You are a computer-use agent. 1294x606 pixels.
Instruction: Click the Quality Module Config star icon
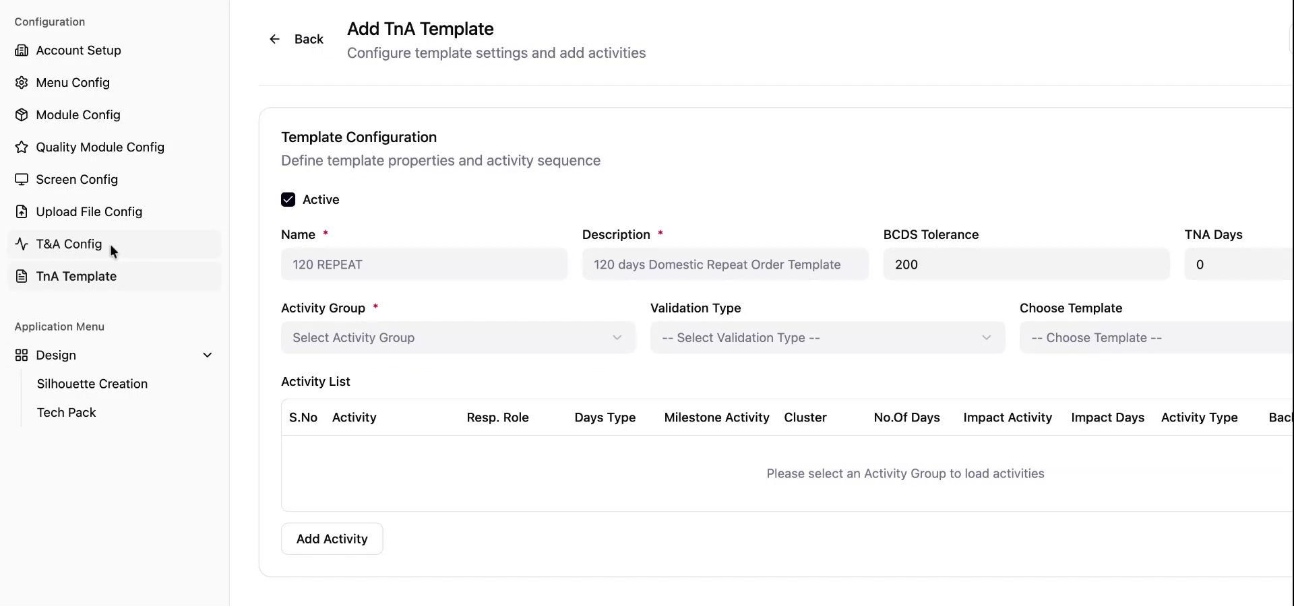(x=22, y=147)
